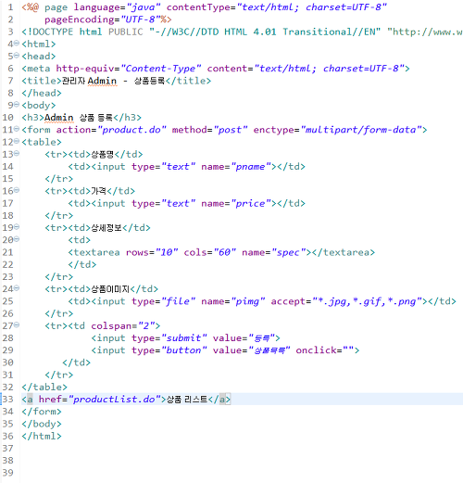The image size is (463, 483).
Task: Collapse the body tag fold on line 9
Action: pos(17,105)
